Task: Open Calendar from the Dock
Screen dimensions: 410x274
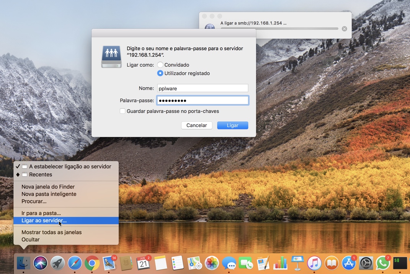Action: point(143,263)
